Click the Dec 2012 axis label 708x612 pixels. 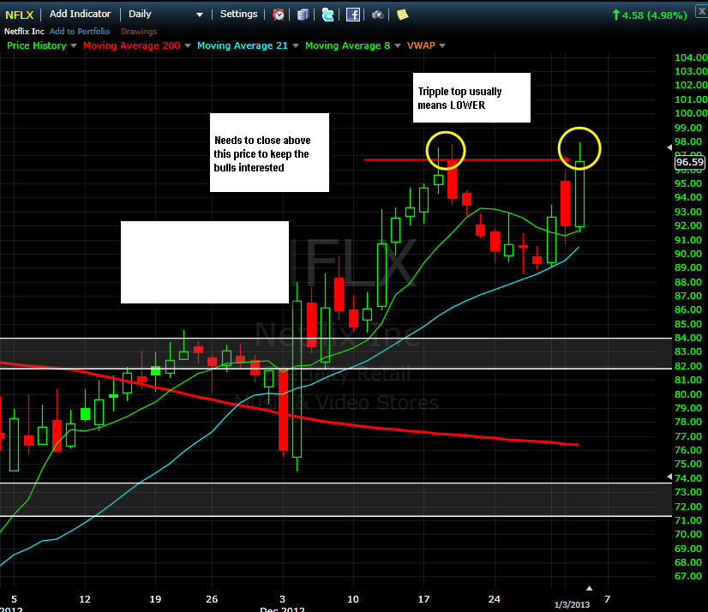[282, 609]
